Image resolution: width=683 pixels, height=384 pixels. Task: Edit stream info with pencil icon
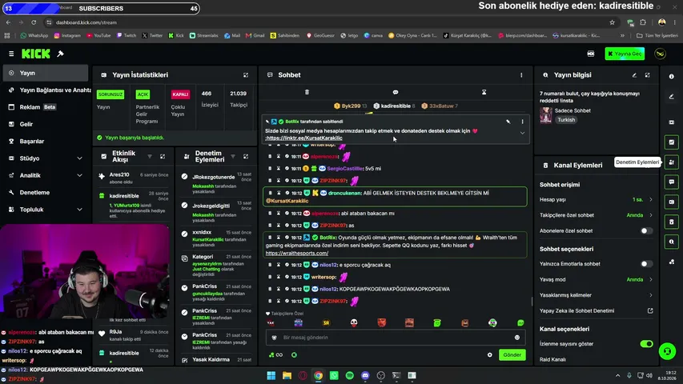click(634, 75)
